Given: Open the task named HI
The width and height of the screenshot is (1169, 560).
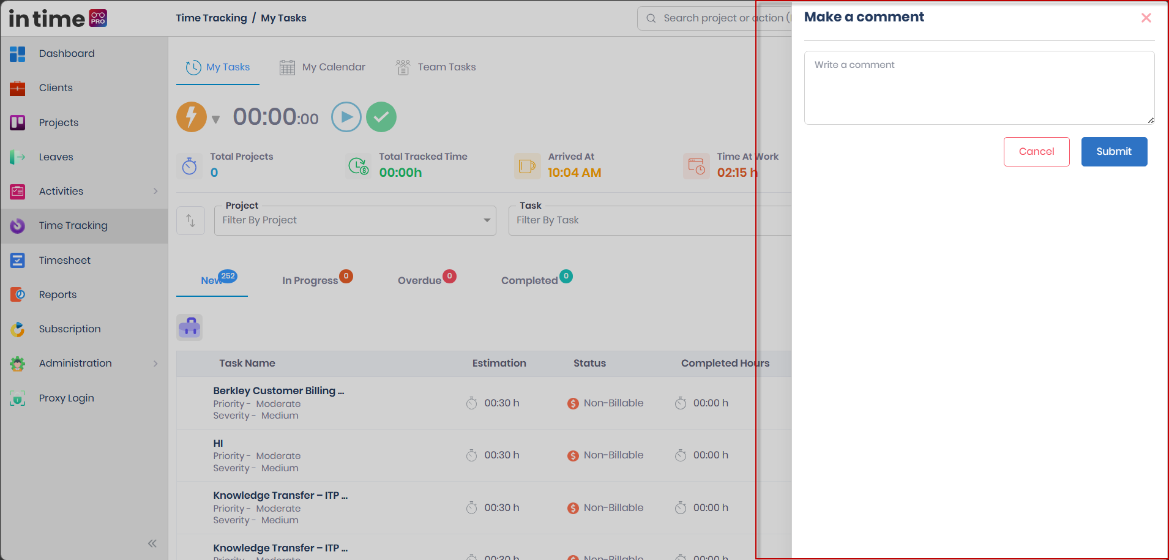Looking at the screenshot, I should (218, 443).
